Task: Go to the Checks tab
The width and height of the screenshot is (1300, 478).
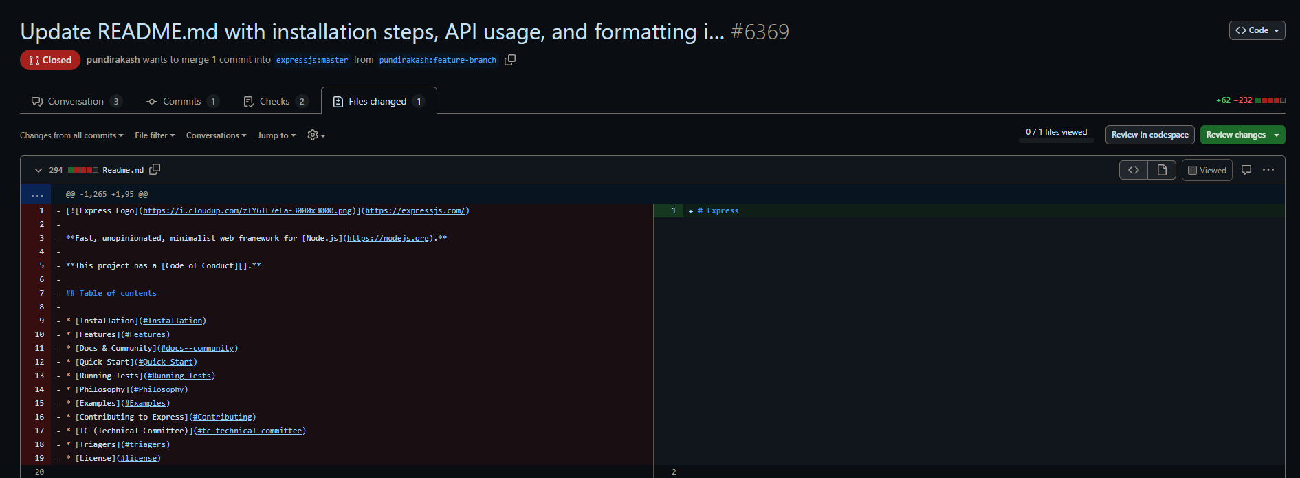Action: [275, 101]
